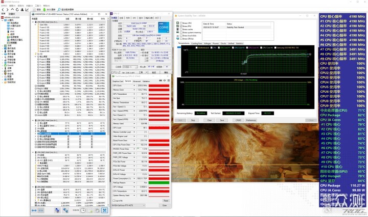Open GPU-Z Graphics Card tab
Image resolution: width=368 pixels, height=217 pixels.
coord(118,81)
